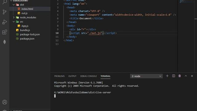Screen dimensions: 197x111
Task: Click the bundle.js file icon
Action: pyautogui.click(x=17, y=30)
